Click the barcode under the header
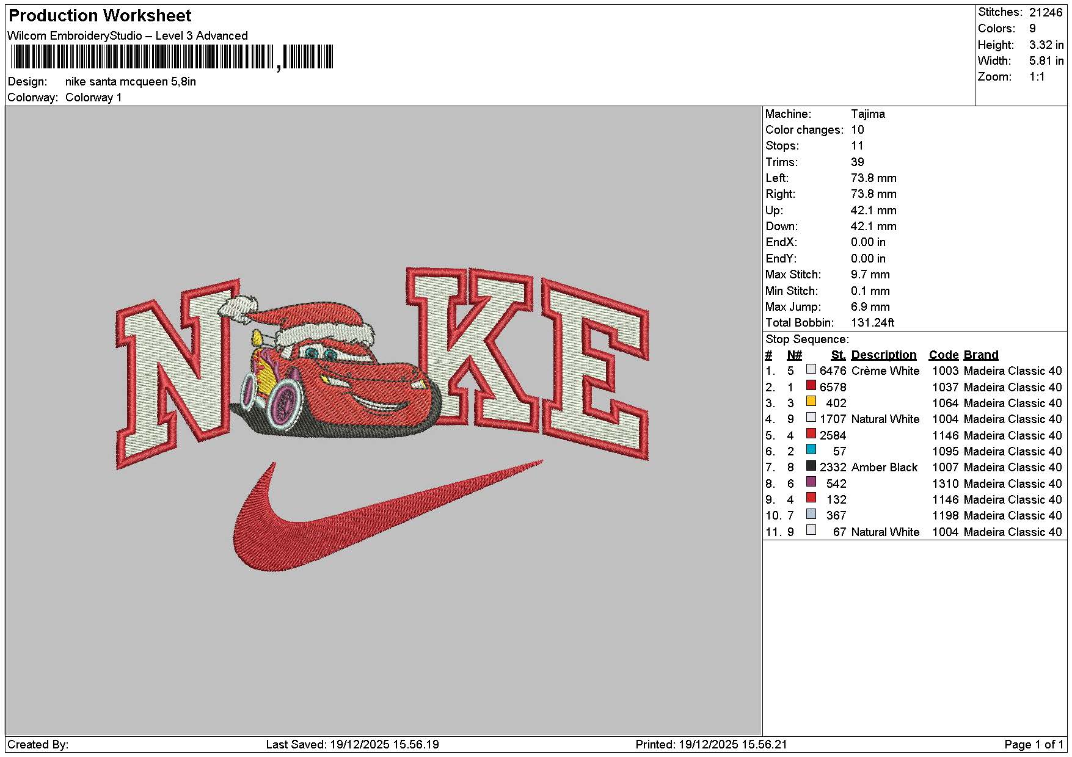Image resolution: width=1072 pixels, height=757 pixels. click(172, 57)
